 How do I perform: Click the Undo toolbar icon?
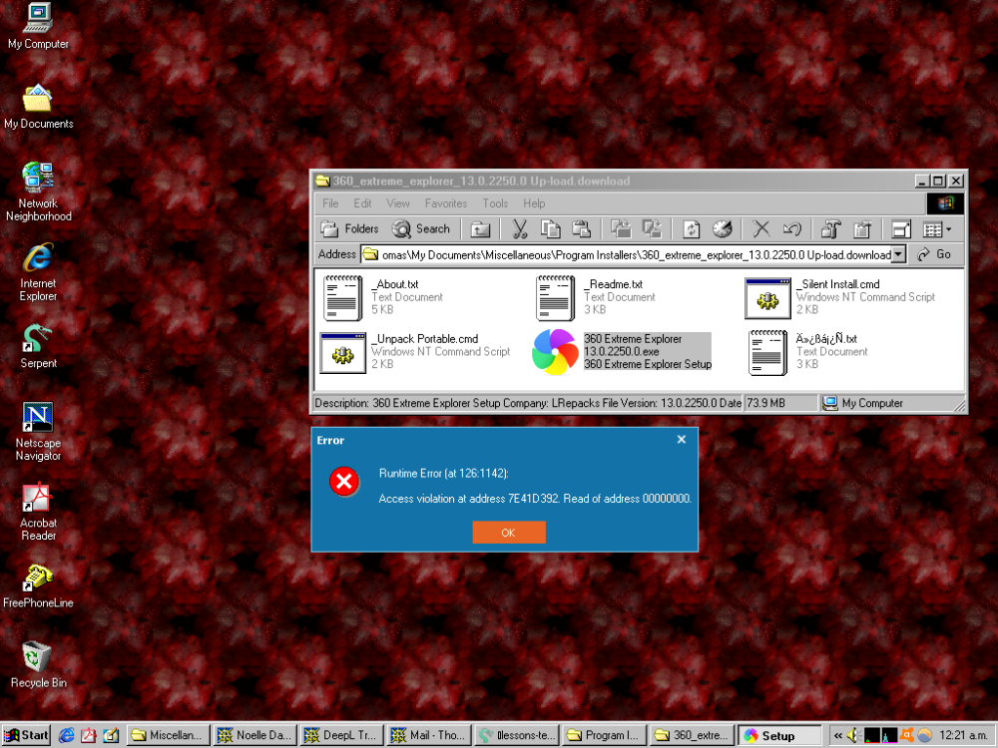pos(792,229)
